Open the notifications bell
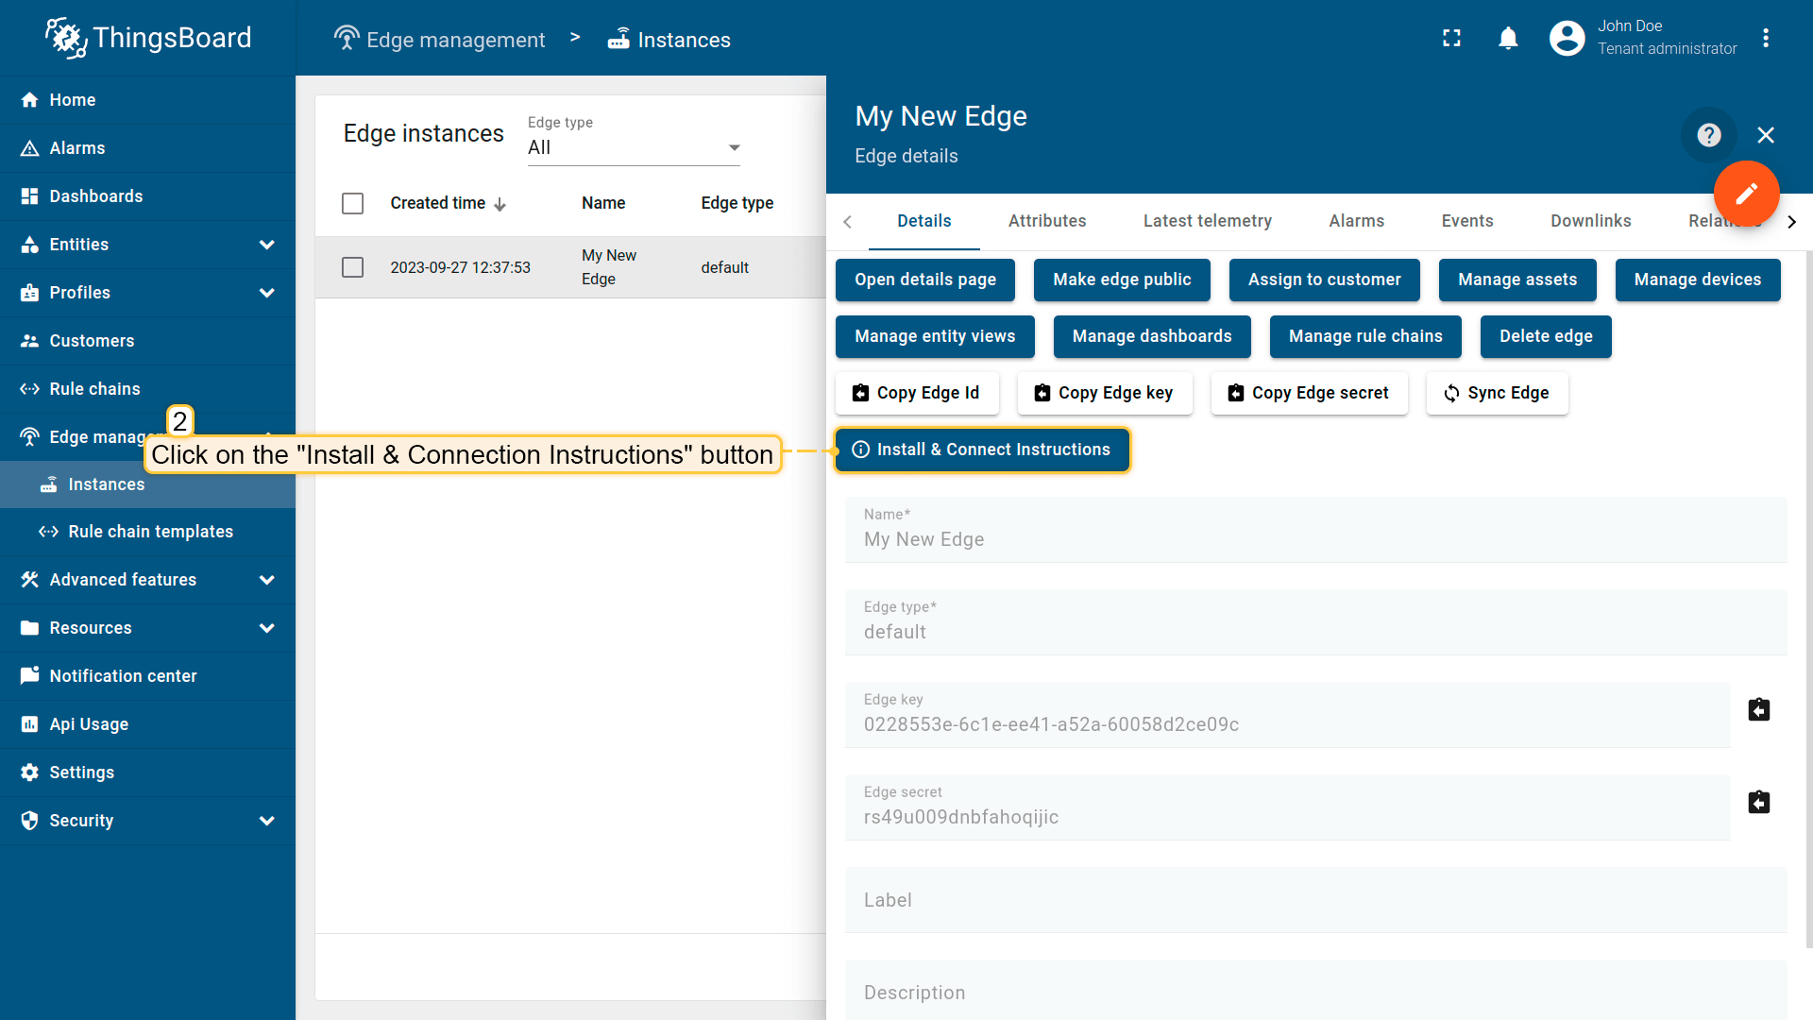Screen dimensions: 1813x1020 pos(1508,39)
